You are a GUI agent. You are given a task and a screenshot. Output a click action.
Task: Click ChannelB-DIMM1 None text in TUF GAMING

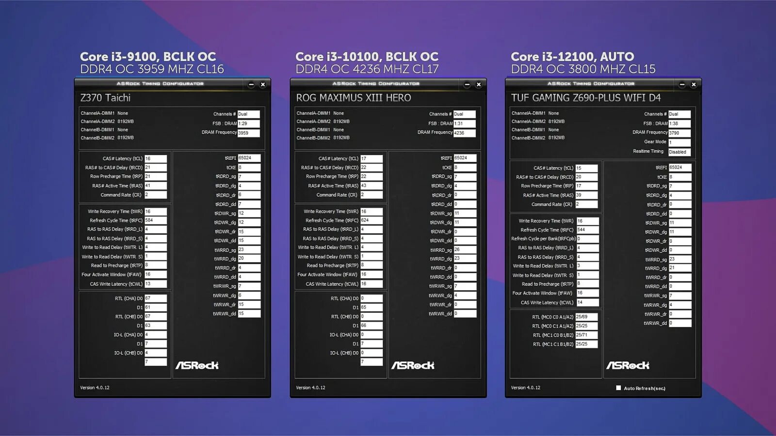pyautogui.click(x=535, y=130)
